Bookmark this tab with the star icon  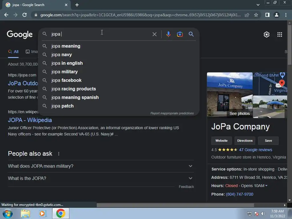(x=256, y=15)
